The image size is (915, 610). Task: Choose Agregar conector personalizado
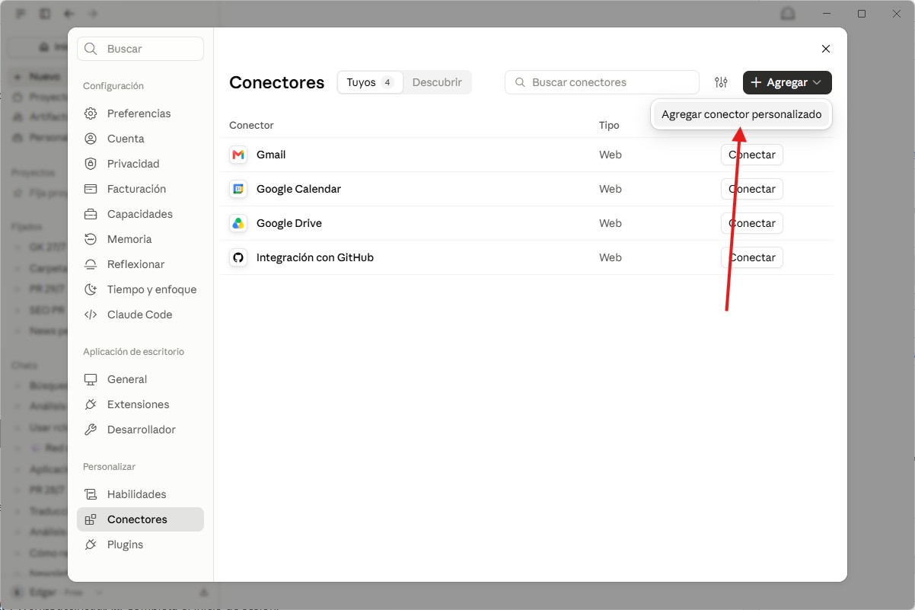point(741,115)
